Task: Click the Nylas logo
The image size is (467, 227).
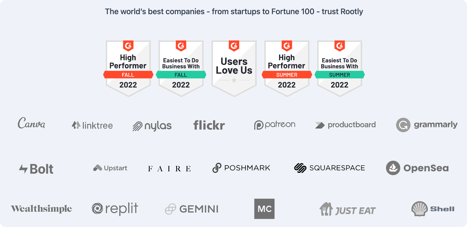Action: pos(152,126)
